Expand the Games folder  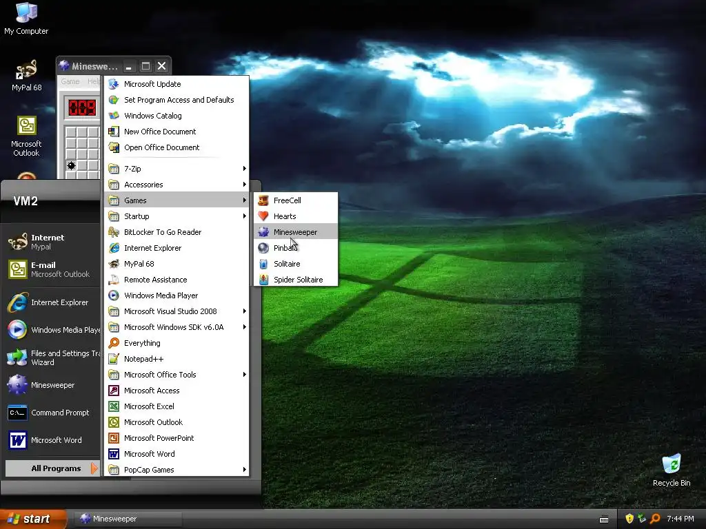(176, 200)
